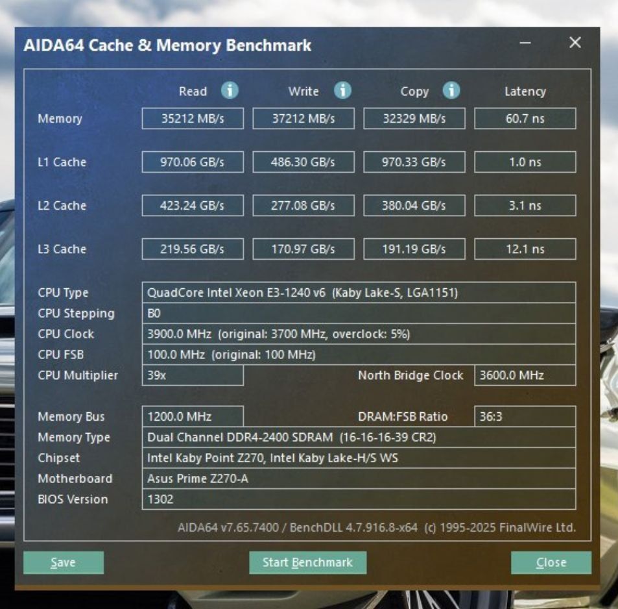Click the Write info icon

click(342, 90)
